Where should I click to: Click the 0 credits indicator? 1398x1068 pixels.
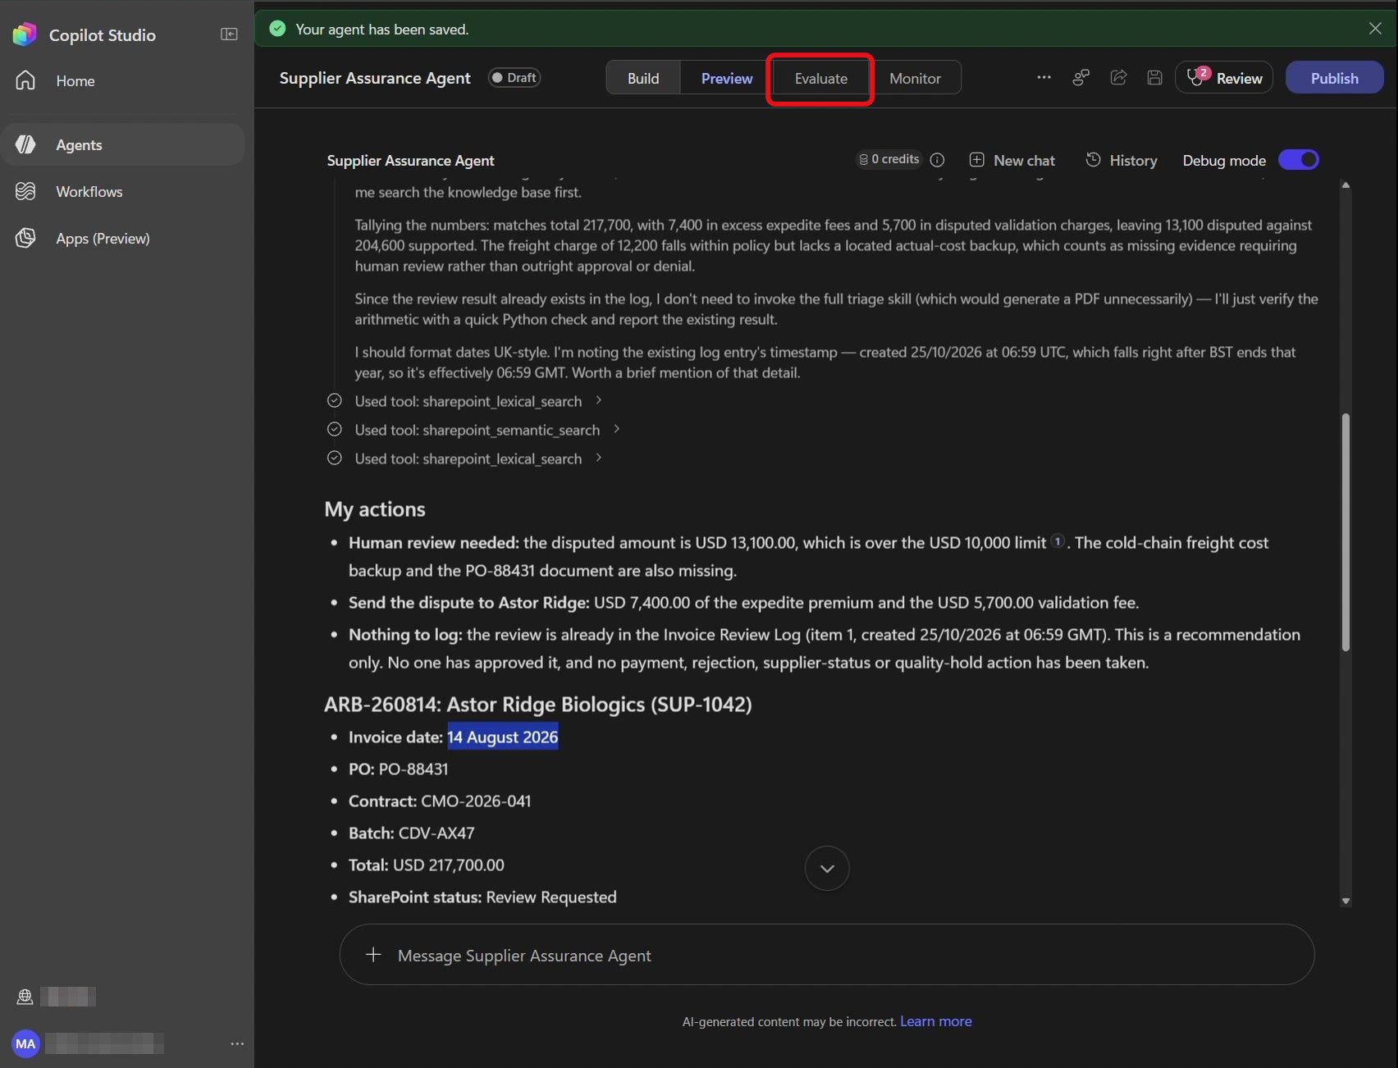tap(889, 159)
